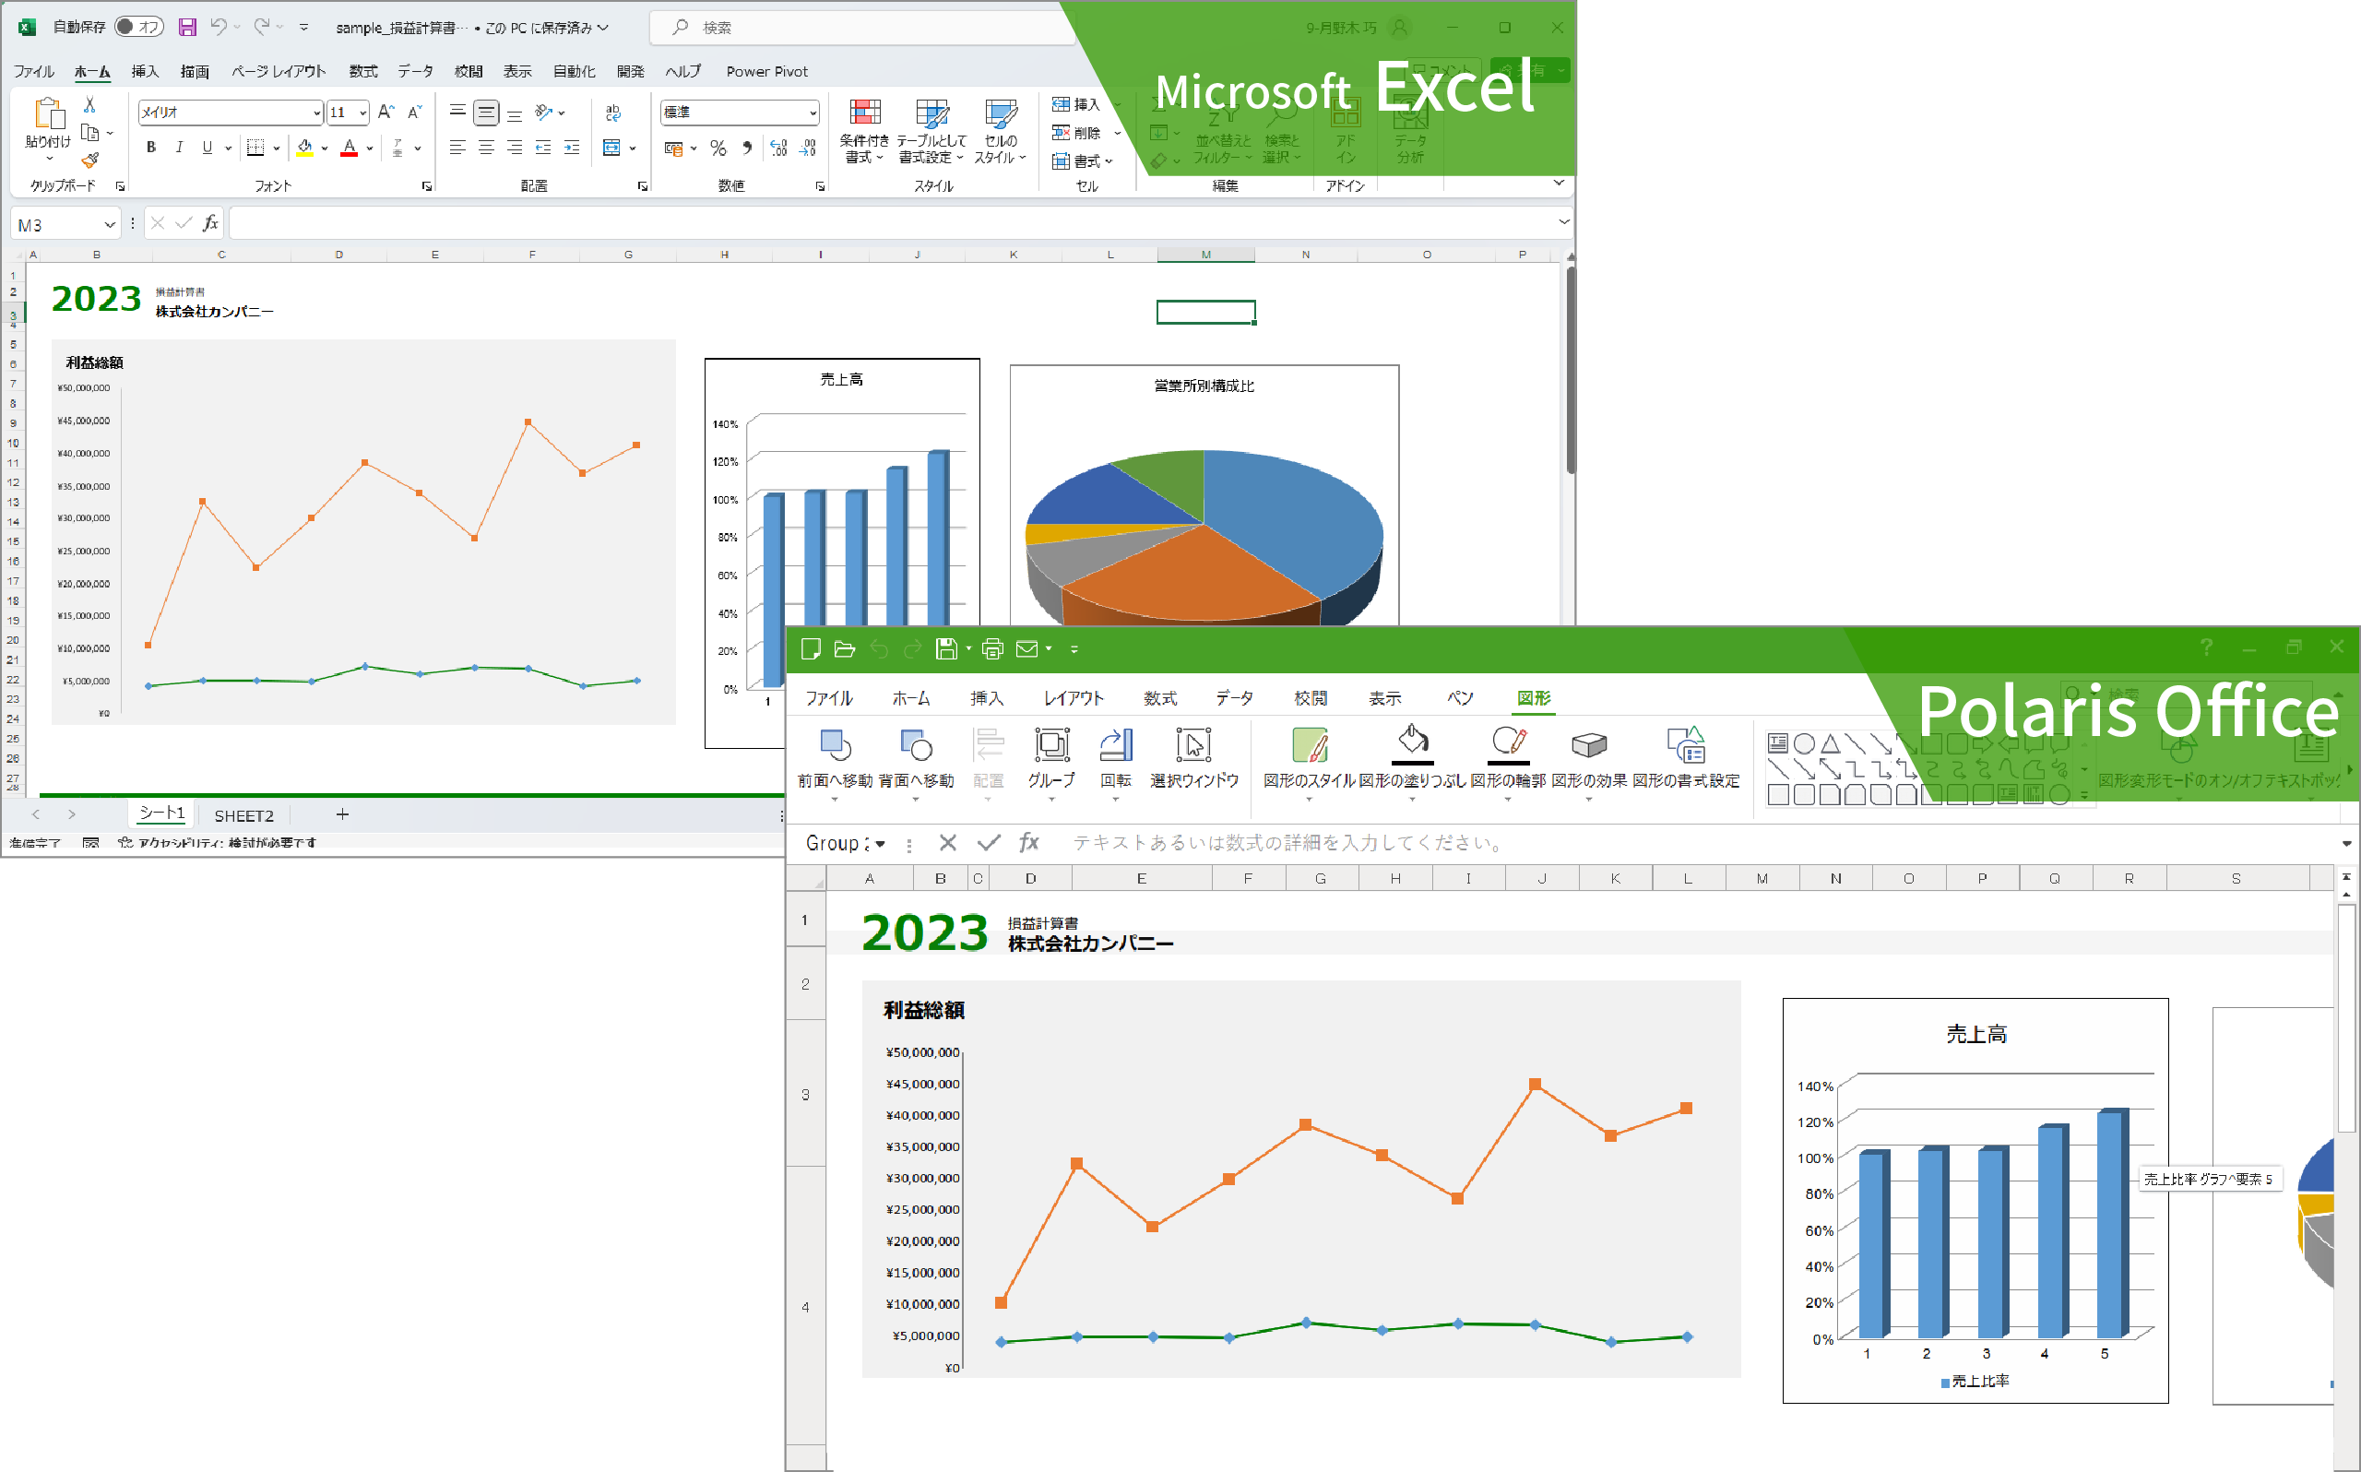Open the font size dropdown
The image size is (2361, 1472).
tap(363, 113)
